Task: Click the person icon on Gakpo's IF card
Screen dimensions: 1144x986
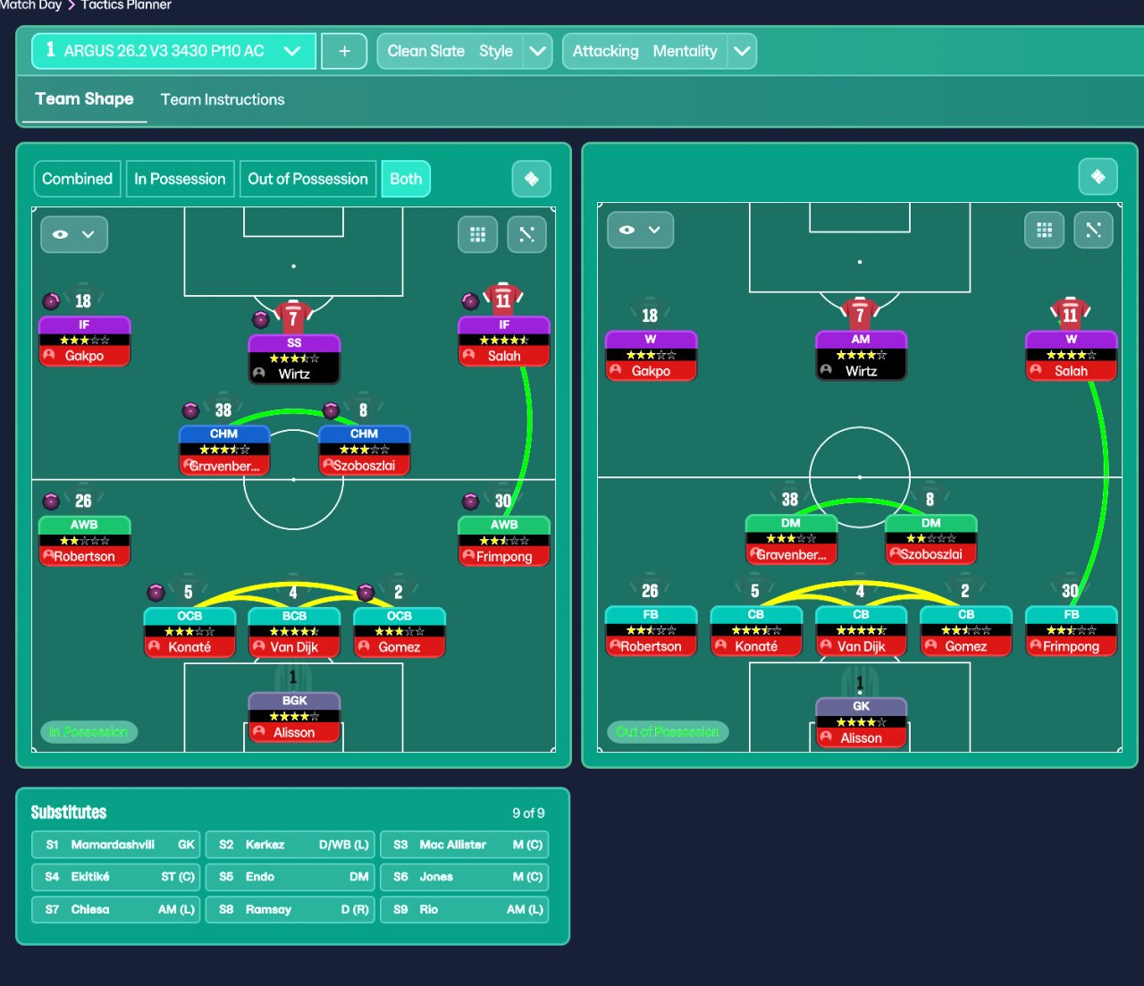Action: coord(49,355)
